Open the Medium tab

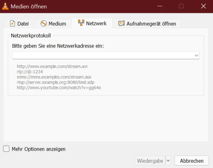point(57,24)
